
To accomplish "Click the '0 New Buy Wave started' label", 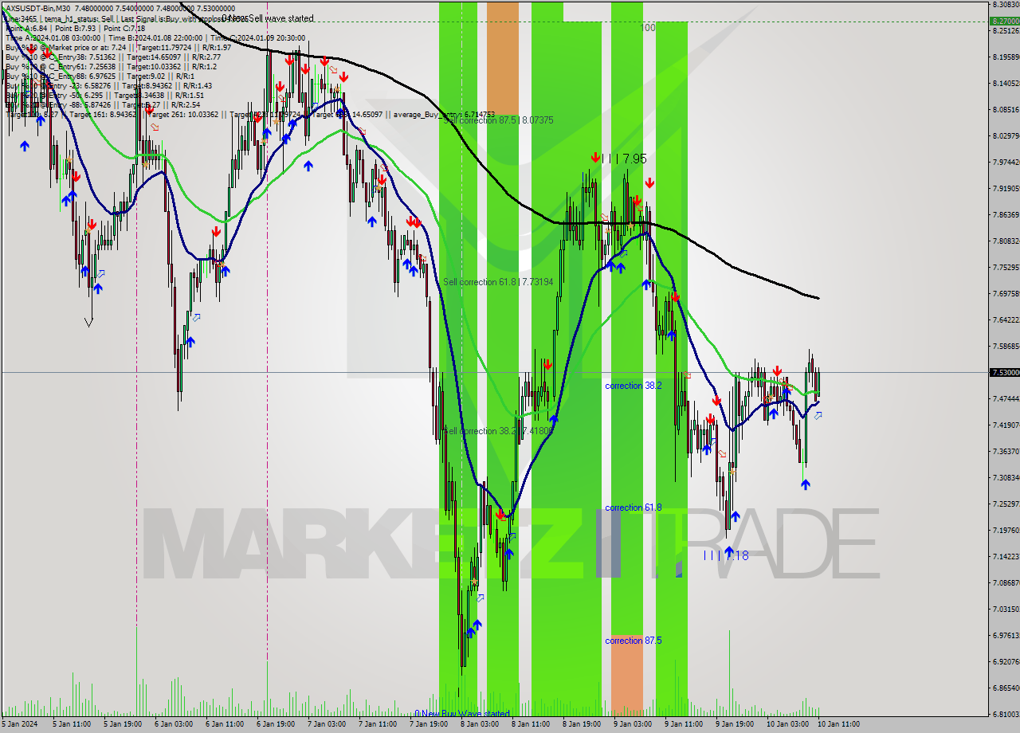I will coord(462,714).
